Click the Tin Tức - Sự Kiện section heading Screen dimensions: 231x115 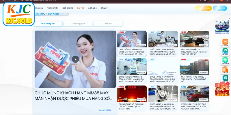[47, 14]
